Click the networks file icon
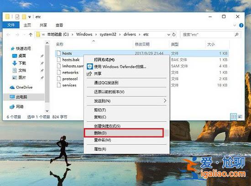 (x=59, y=72)
